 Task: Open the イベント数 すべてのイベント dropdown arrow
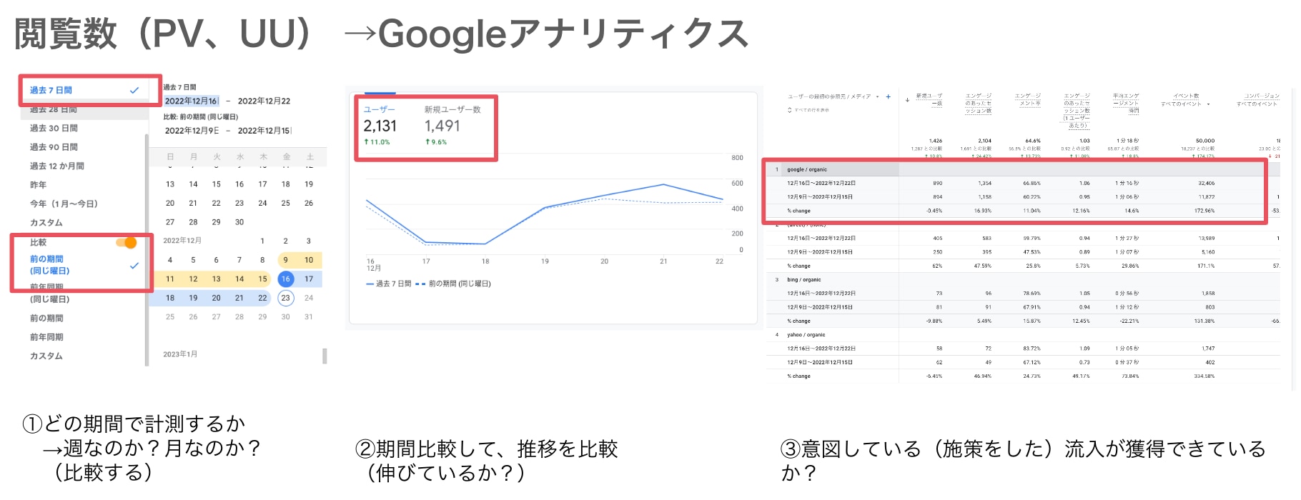click(x=1208, y=104)
